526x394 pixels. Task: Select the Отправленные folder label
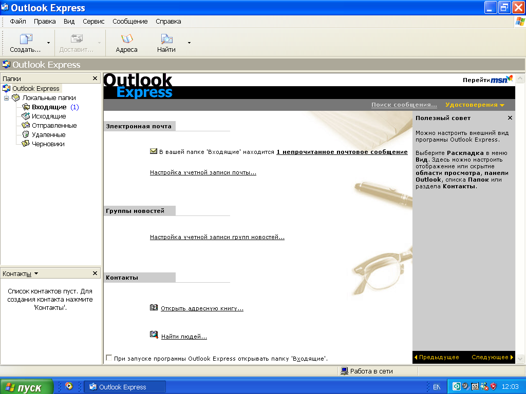[54, 125]
